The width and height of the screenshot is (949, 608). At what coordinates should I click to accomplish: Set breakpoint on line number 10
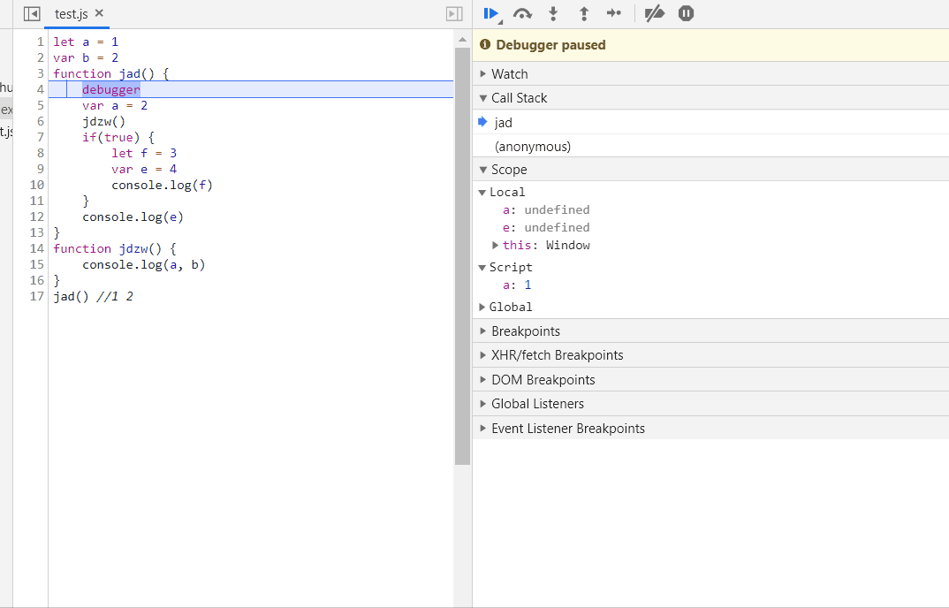tap(37, 185)
